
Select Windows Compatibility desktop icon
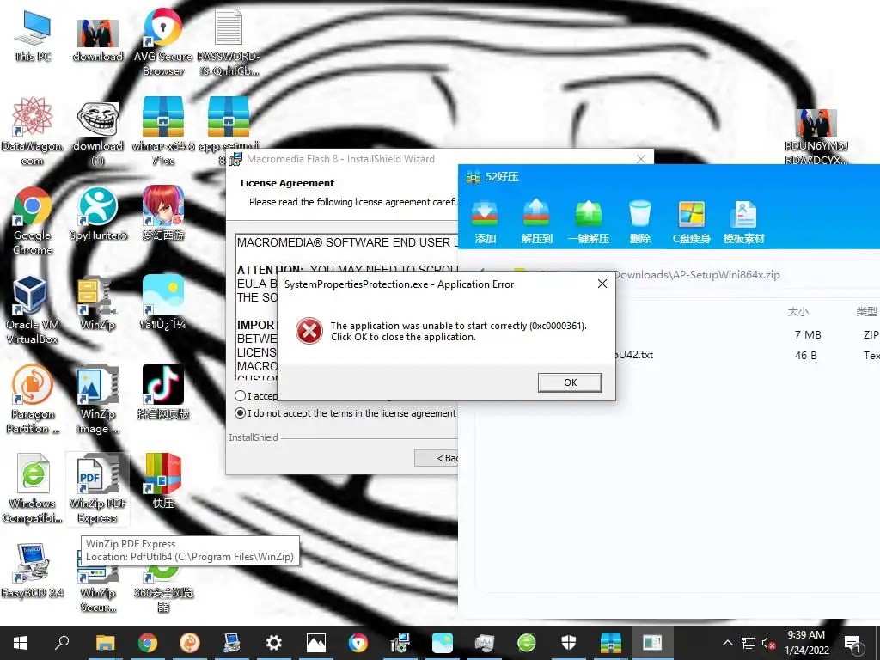pos(33,488)
